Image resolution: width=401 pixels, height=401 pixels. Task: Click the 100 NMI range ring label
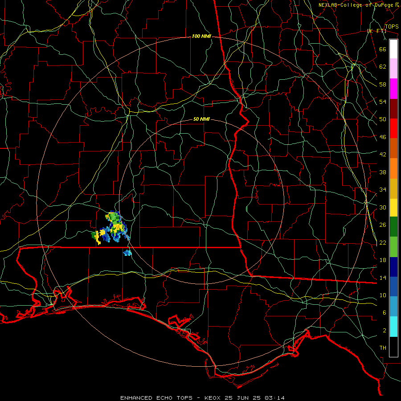(x=201, y=37)
